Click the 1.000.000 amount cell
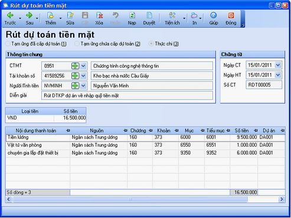291x218 pixels. [244, 145]
